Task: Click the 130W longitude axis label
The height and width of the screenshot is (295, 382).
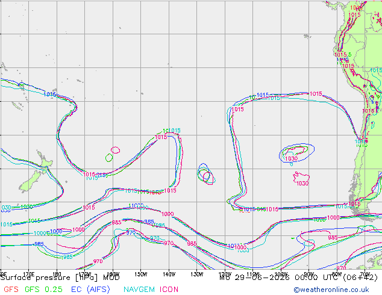Action: (197, 275)
